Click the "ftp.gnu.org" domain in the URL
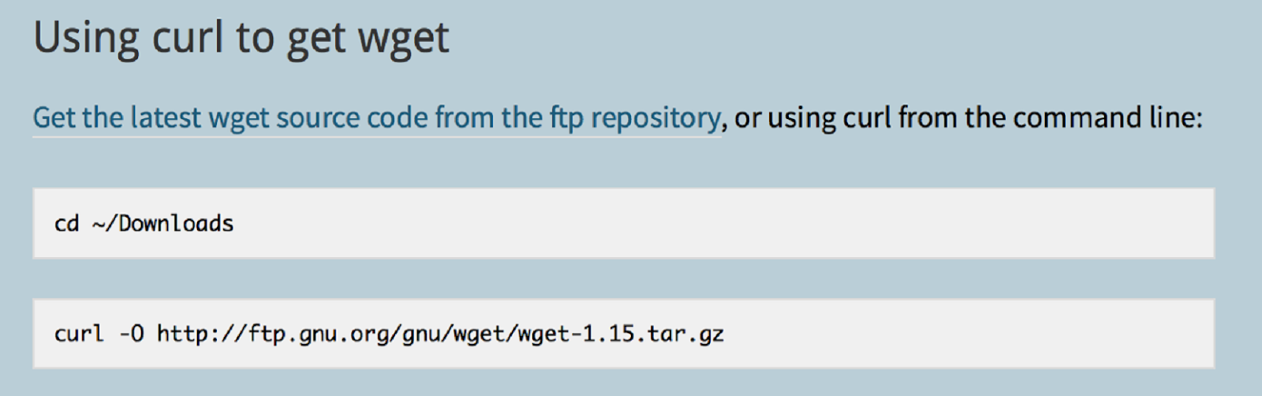Viewport: 1262px width, 396px height. coord(318,334)
